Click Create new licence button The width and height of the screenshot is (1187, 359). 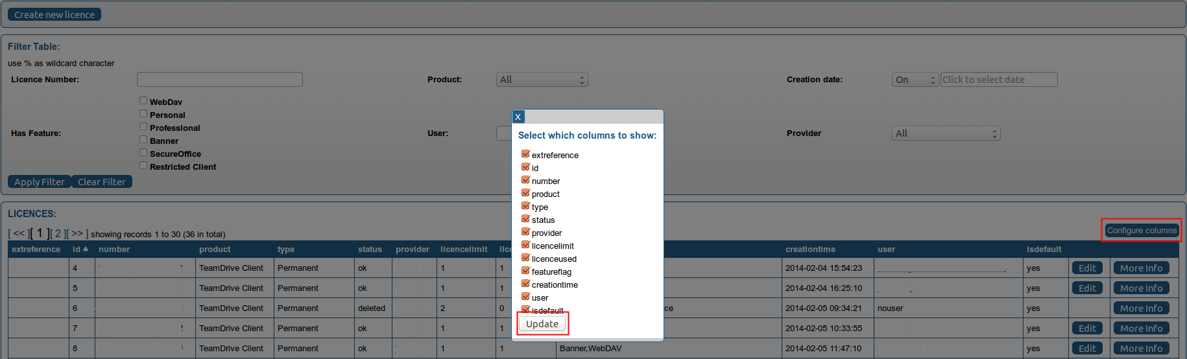tap(54, 14)
